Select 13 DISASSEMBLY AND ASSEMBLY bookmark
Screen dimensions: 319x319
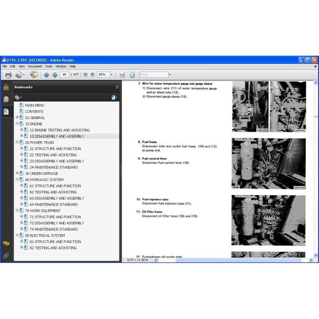(x=57, y=136)
